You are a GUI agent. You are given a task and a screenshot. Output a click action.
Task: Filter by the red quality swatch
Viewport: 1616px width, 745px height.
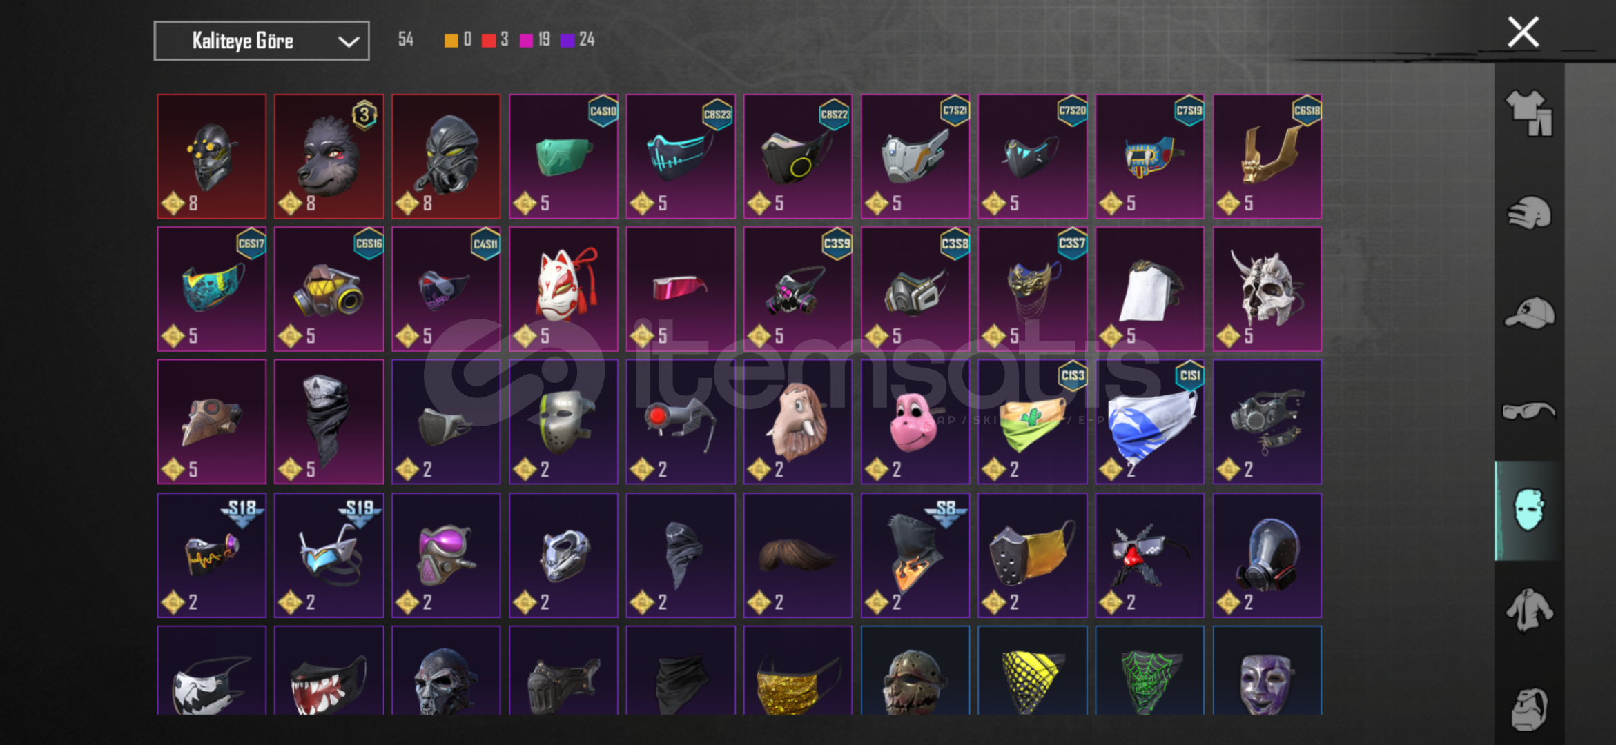tap(489, 40)
